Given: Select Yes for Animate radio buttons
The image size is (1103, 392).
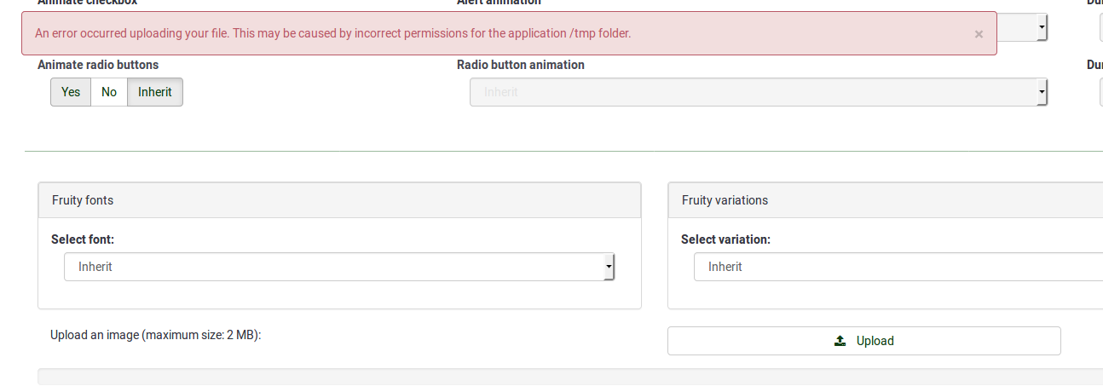Looking at the screenshot, I should [71, 92].
